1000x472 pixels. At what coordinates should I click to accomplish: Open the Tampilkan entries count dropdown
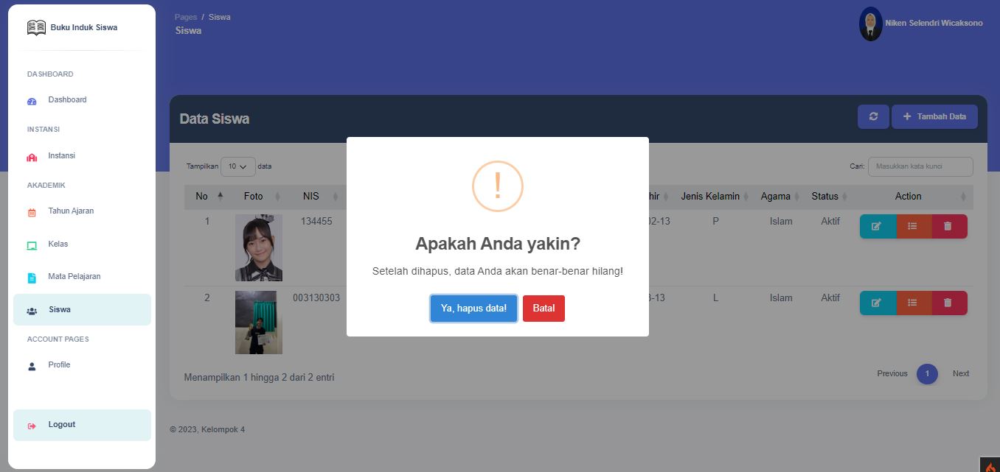coord(237,166)
